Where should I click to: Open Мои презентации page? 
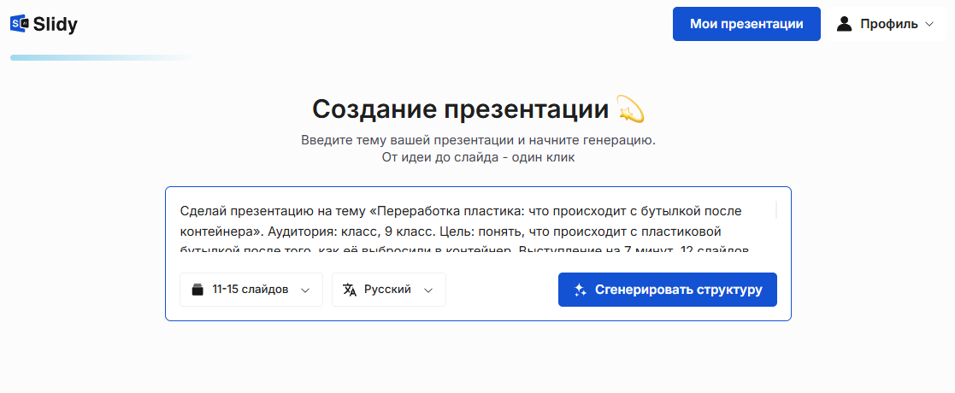[x=746, y=24]
